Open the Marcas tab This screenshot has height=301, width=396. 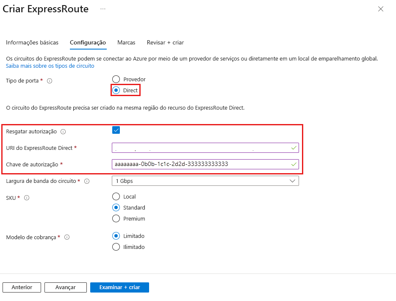point(126,43)
